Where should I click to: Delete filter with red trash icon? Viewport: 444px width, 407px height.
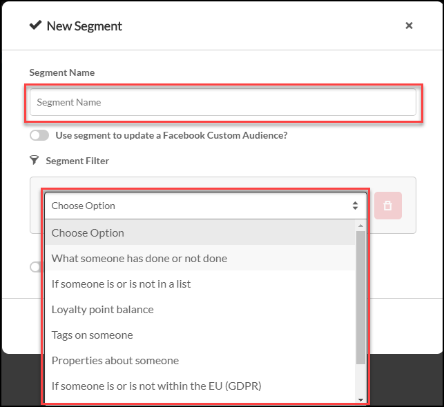click(x=388, y=206)
